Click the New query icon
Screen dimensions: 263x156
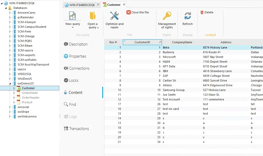click(x=72, y=16)
